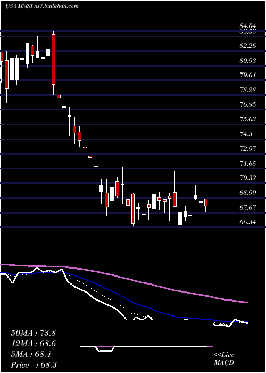Click the 82.26 price axis label
Screen dimensions: 266x373
click(248, 46)
